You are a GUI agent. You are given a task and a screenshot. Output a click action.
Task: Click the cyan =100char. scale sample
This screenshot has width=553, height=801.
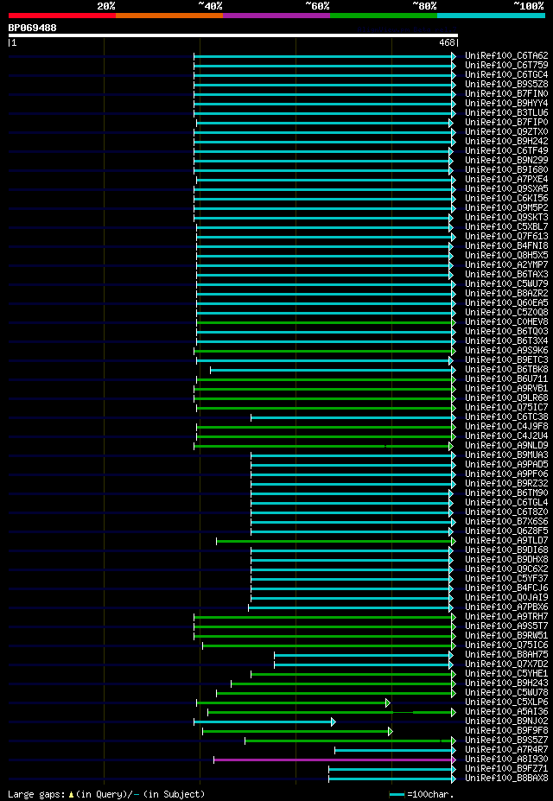(x=397, y=794)
